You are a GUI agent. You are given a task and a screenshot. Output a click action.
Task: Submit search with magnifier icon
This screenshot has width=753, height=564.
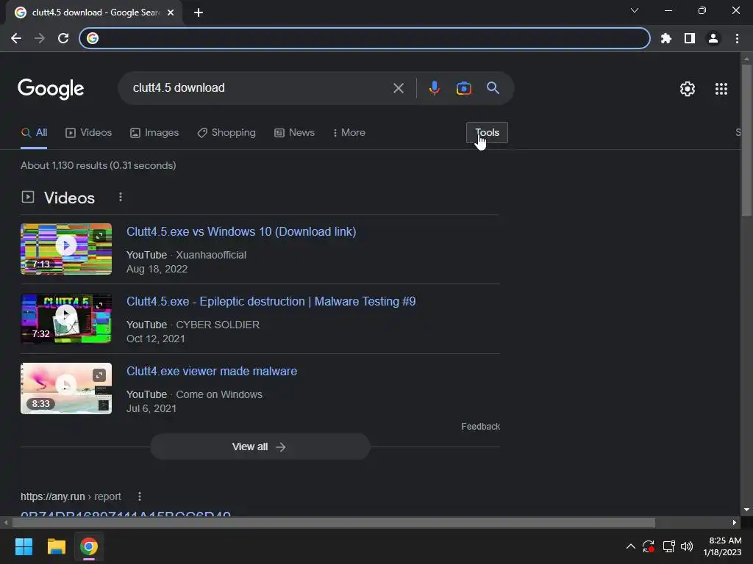click(x=493, y=88)
